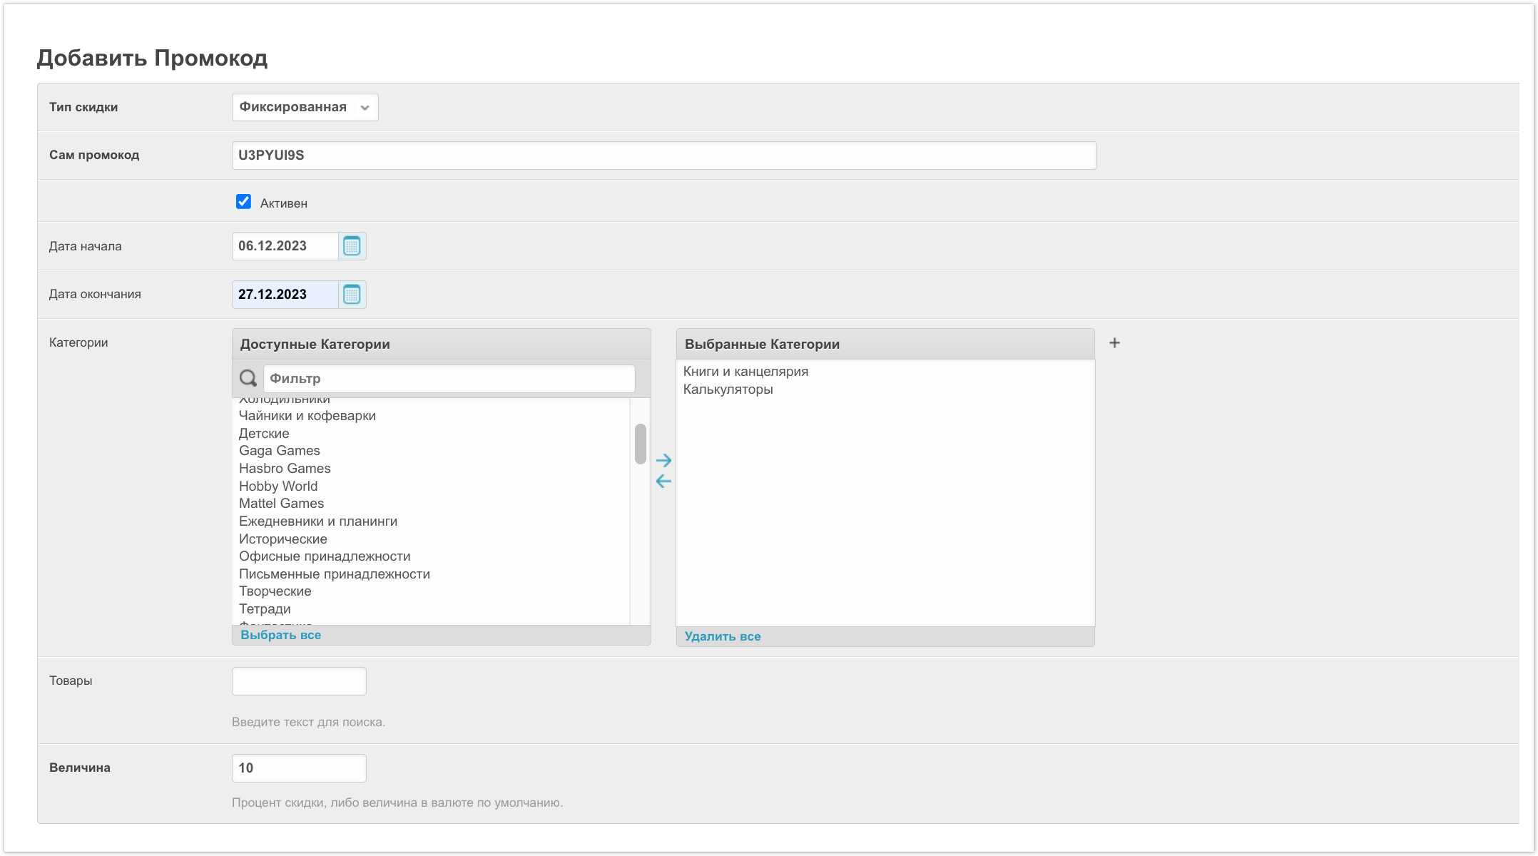Focus the Фильтр search field
The width and height of the screenshot is (1538, 856).
(x=449, y=379)
